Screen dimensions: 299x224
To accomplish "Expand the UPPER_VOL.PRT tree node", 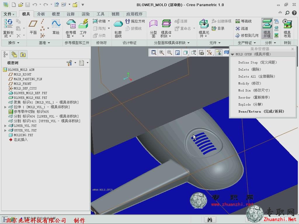I will click(x=5, y=130).
